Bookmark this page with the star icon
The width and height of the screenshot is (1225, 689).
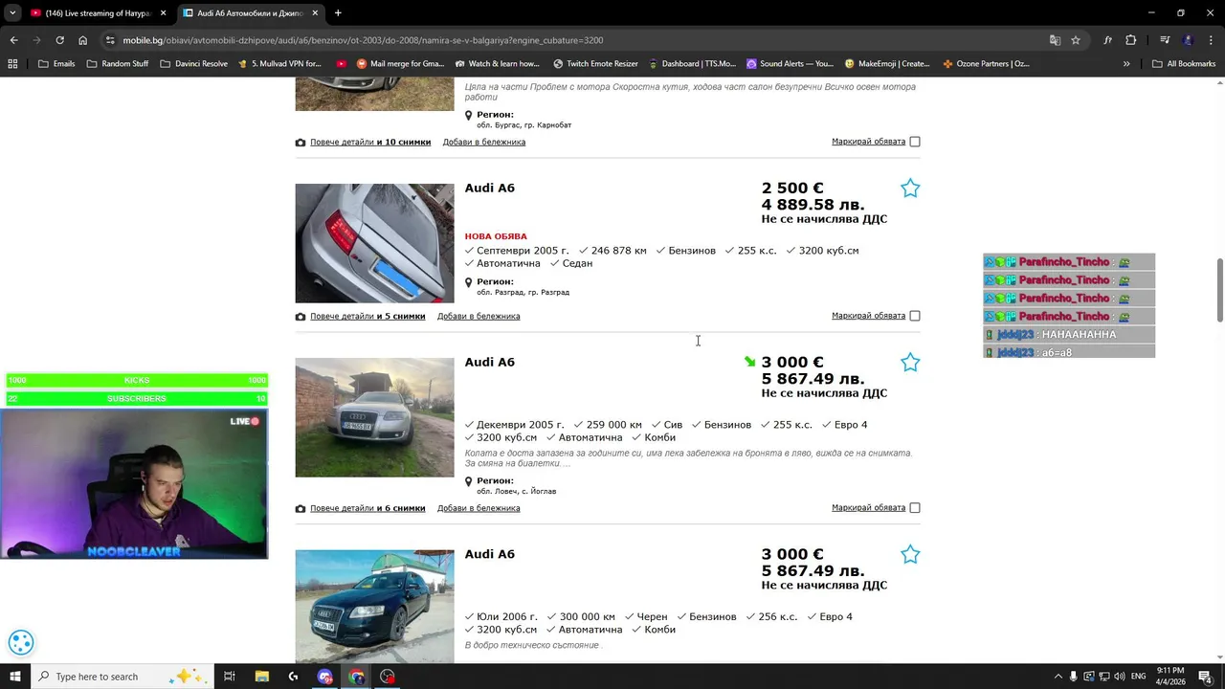point(1076,40)
